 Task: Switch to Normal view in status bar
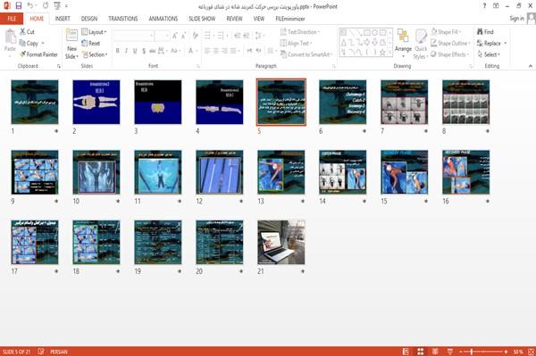[x=406, y=352]
